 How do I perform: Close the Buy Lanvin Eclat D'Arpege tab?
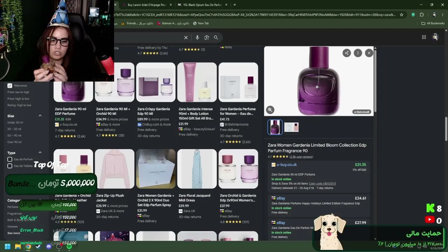point(171,5)
